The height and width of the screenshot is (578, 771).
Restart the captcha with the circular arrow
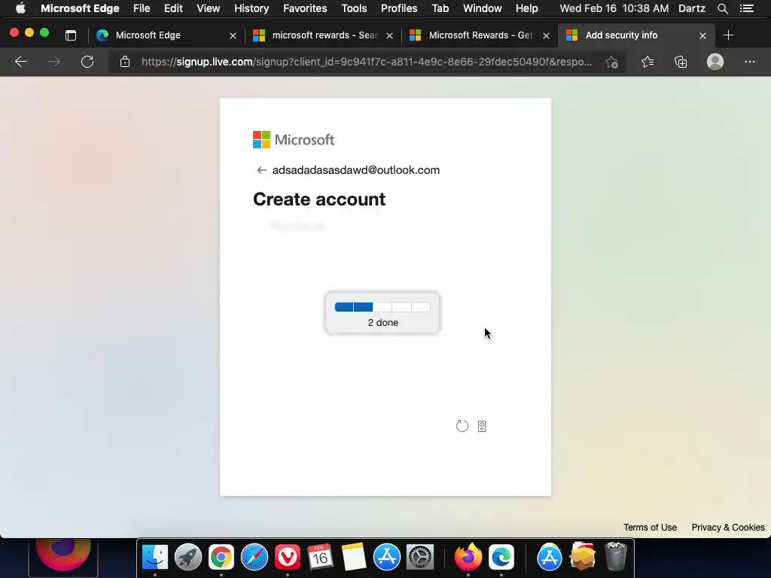[x=462, y=426]
